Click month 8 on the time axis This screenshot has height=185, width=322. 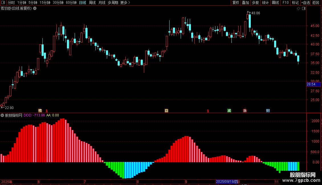[138, 182]
